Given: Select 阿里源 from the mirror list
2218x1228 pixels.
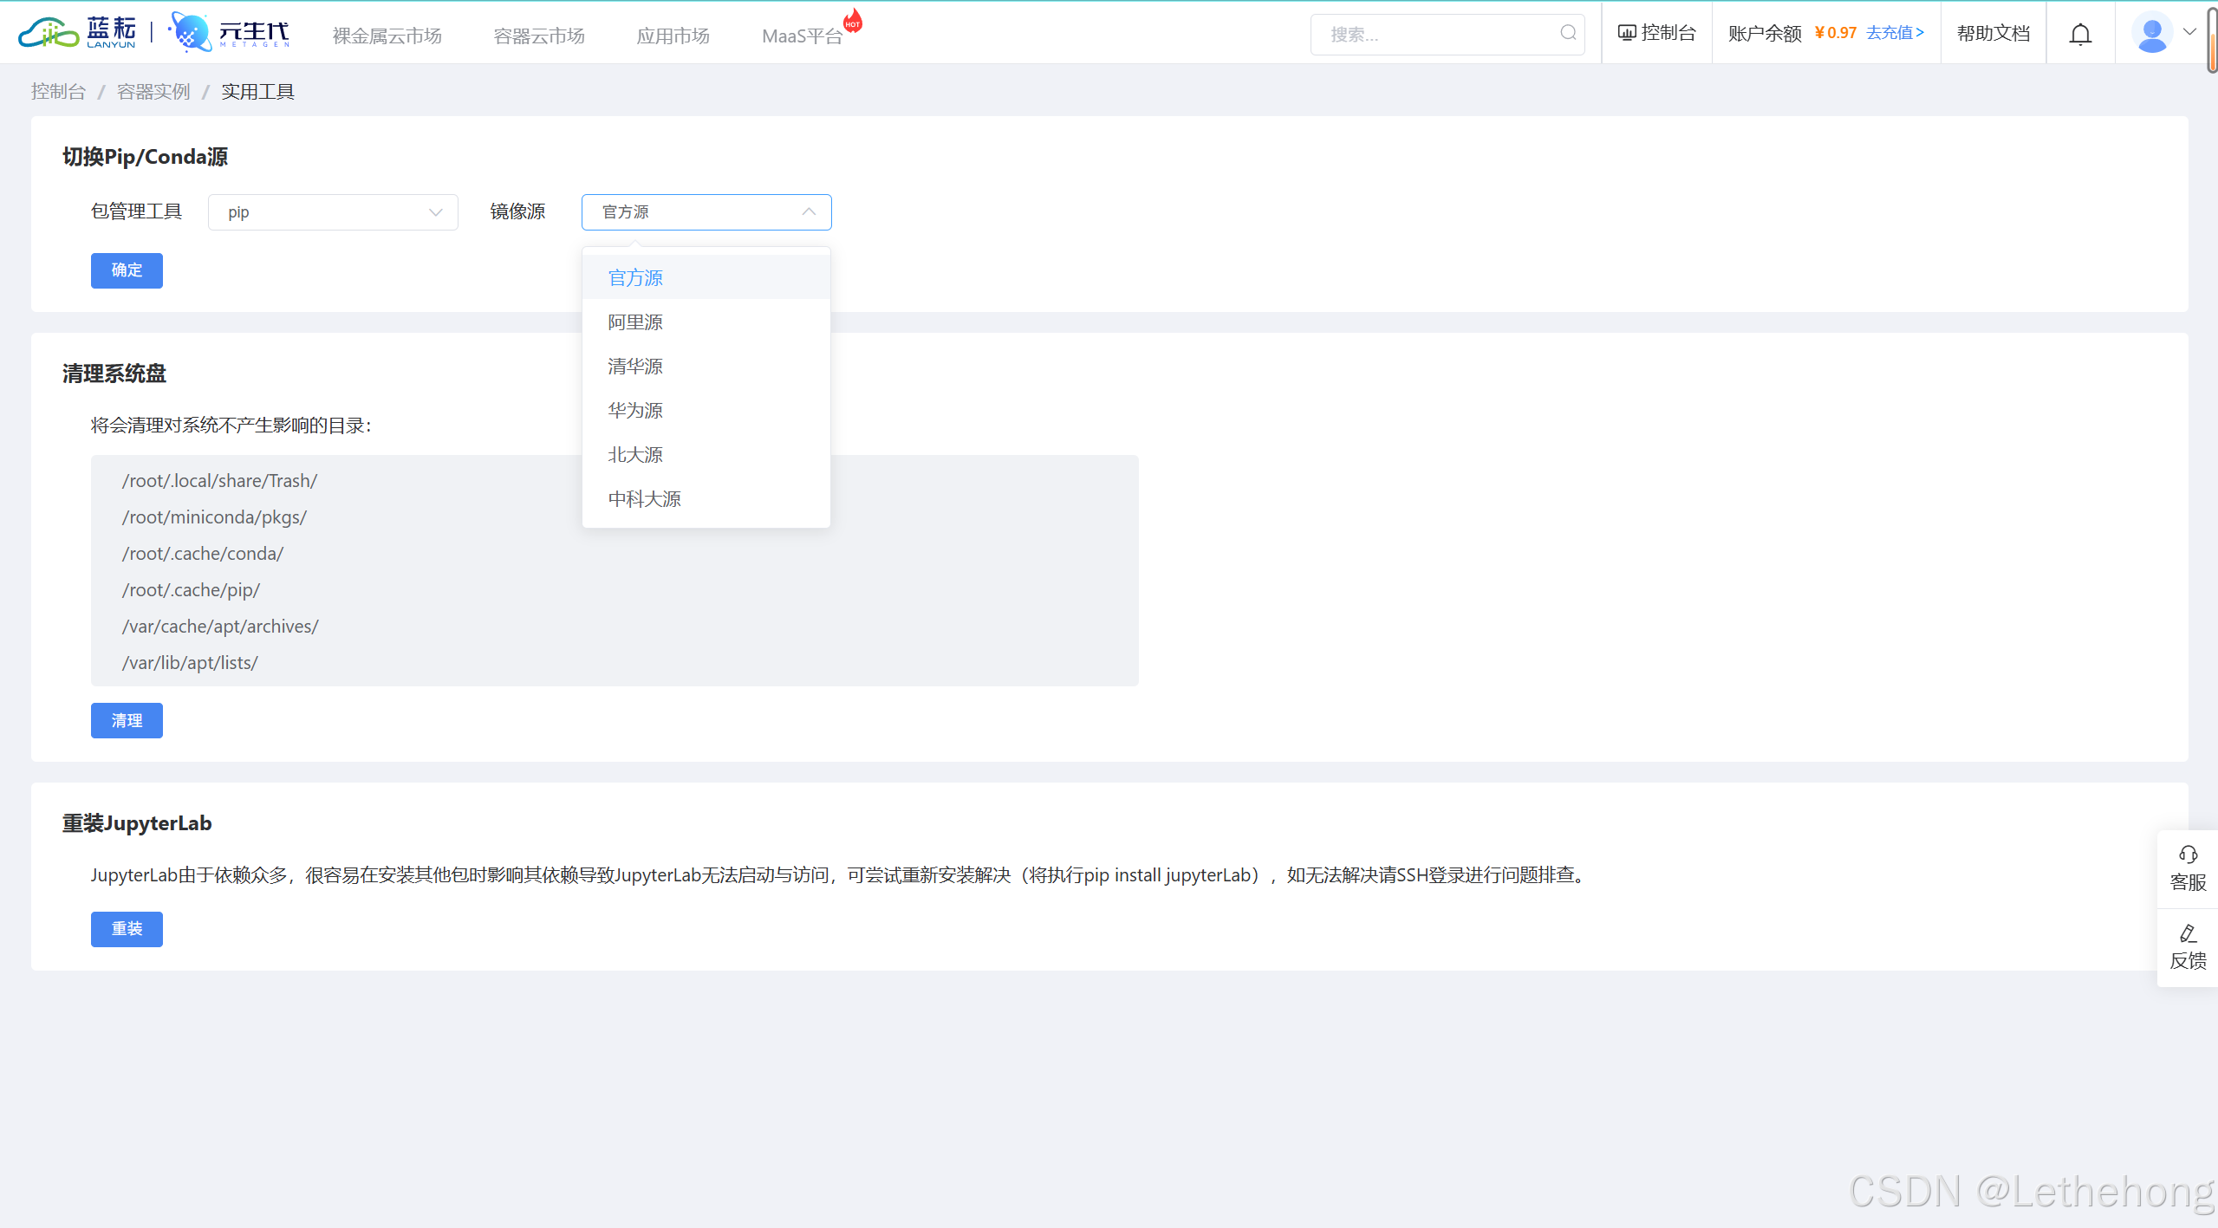Looking at the screenshot, I should coord(635,322).
